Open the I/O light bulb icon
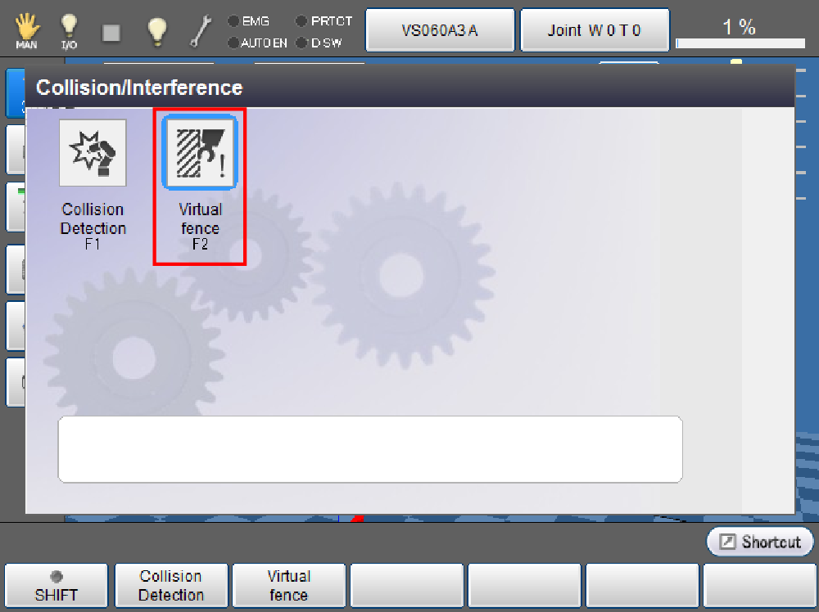The height and width of the screenshot is (612, 819). point(69,31)
